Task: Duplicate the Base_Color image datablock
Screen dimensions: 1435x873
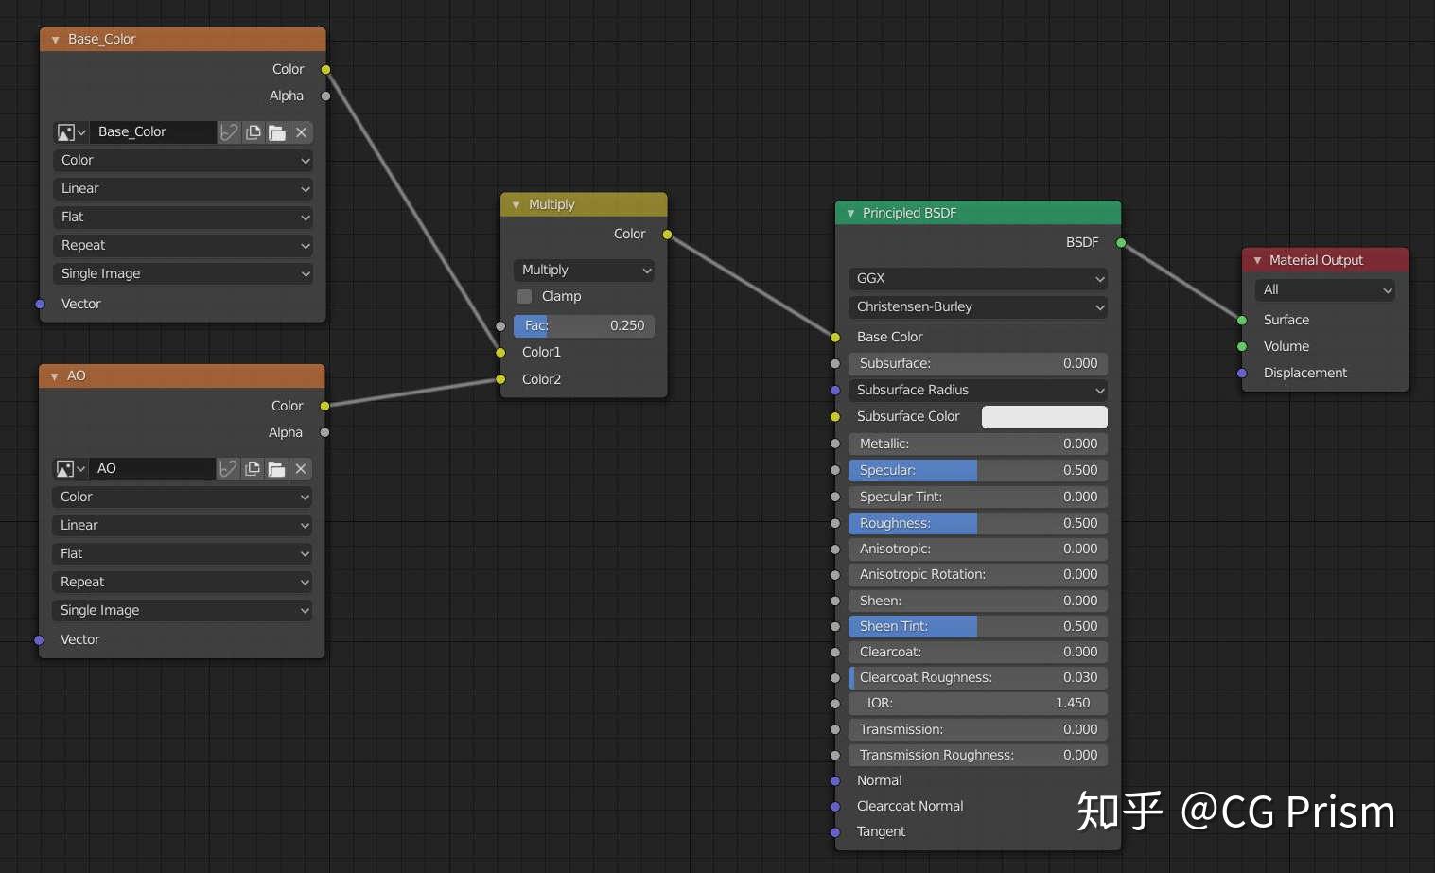Action: [x=254, y=132]
